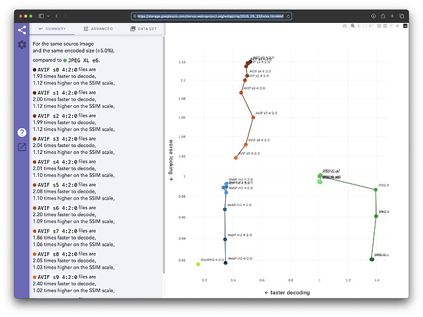Show the Safari tab overview
Screen dimensions: 423x317
pos(401,16)
